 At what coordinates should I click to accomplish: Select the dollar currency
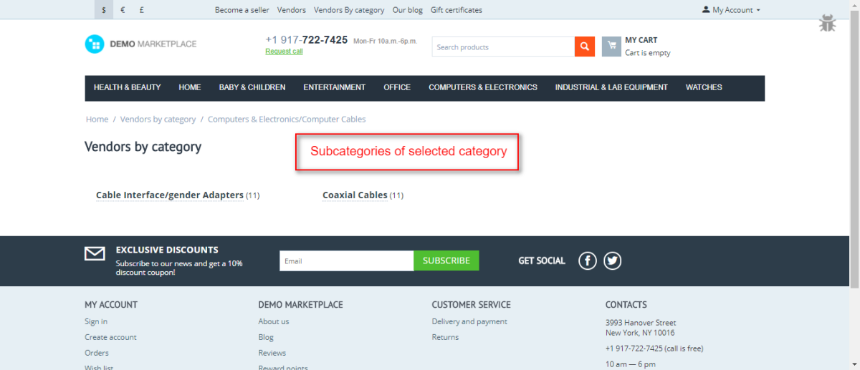[104, 10]
